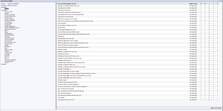Toggle apply-to-sub-objects checkbox for 'Add objects to the folder'
The image size is (223, 111).
pos(217,8)
